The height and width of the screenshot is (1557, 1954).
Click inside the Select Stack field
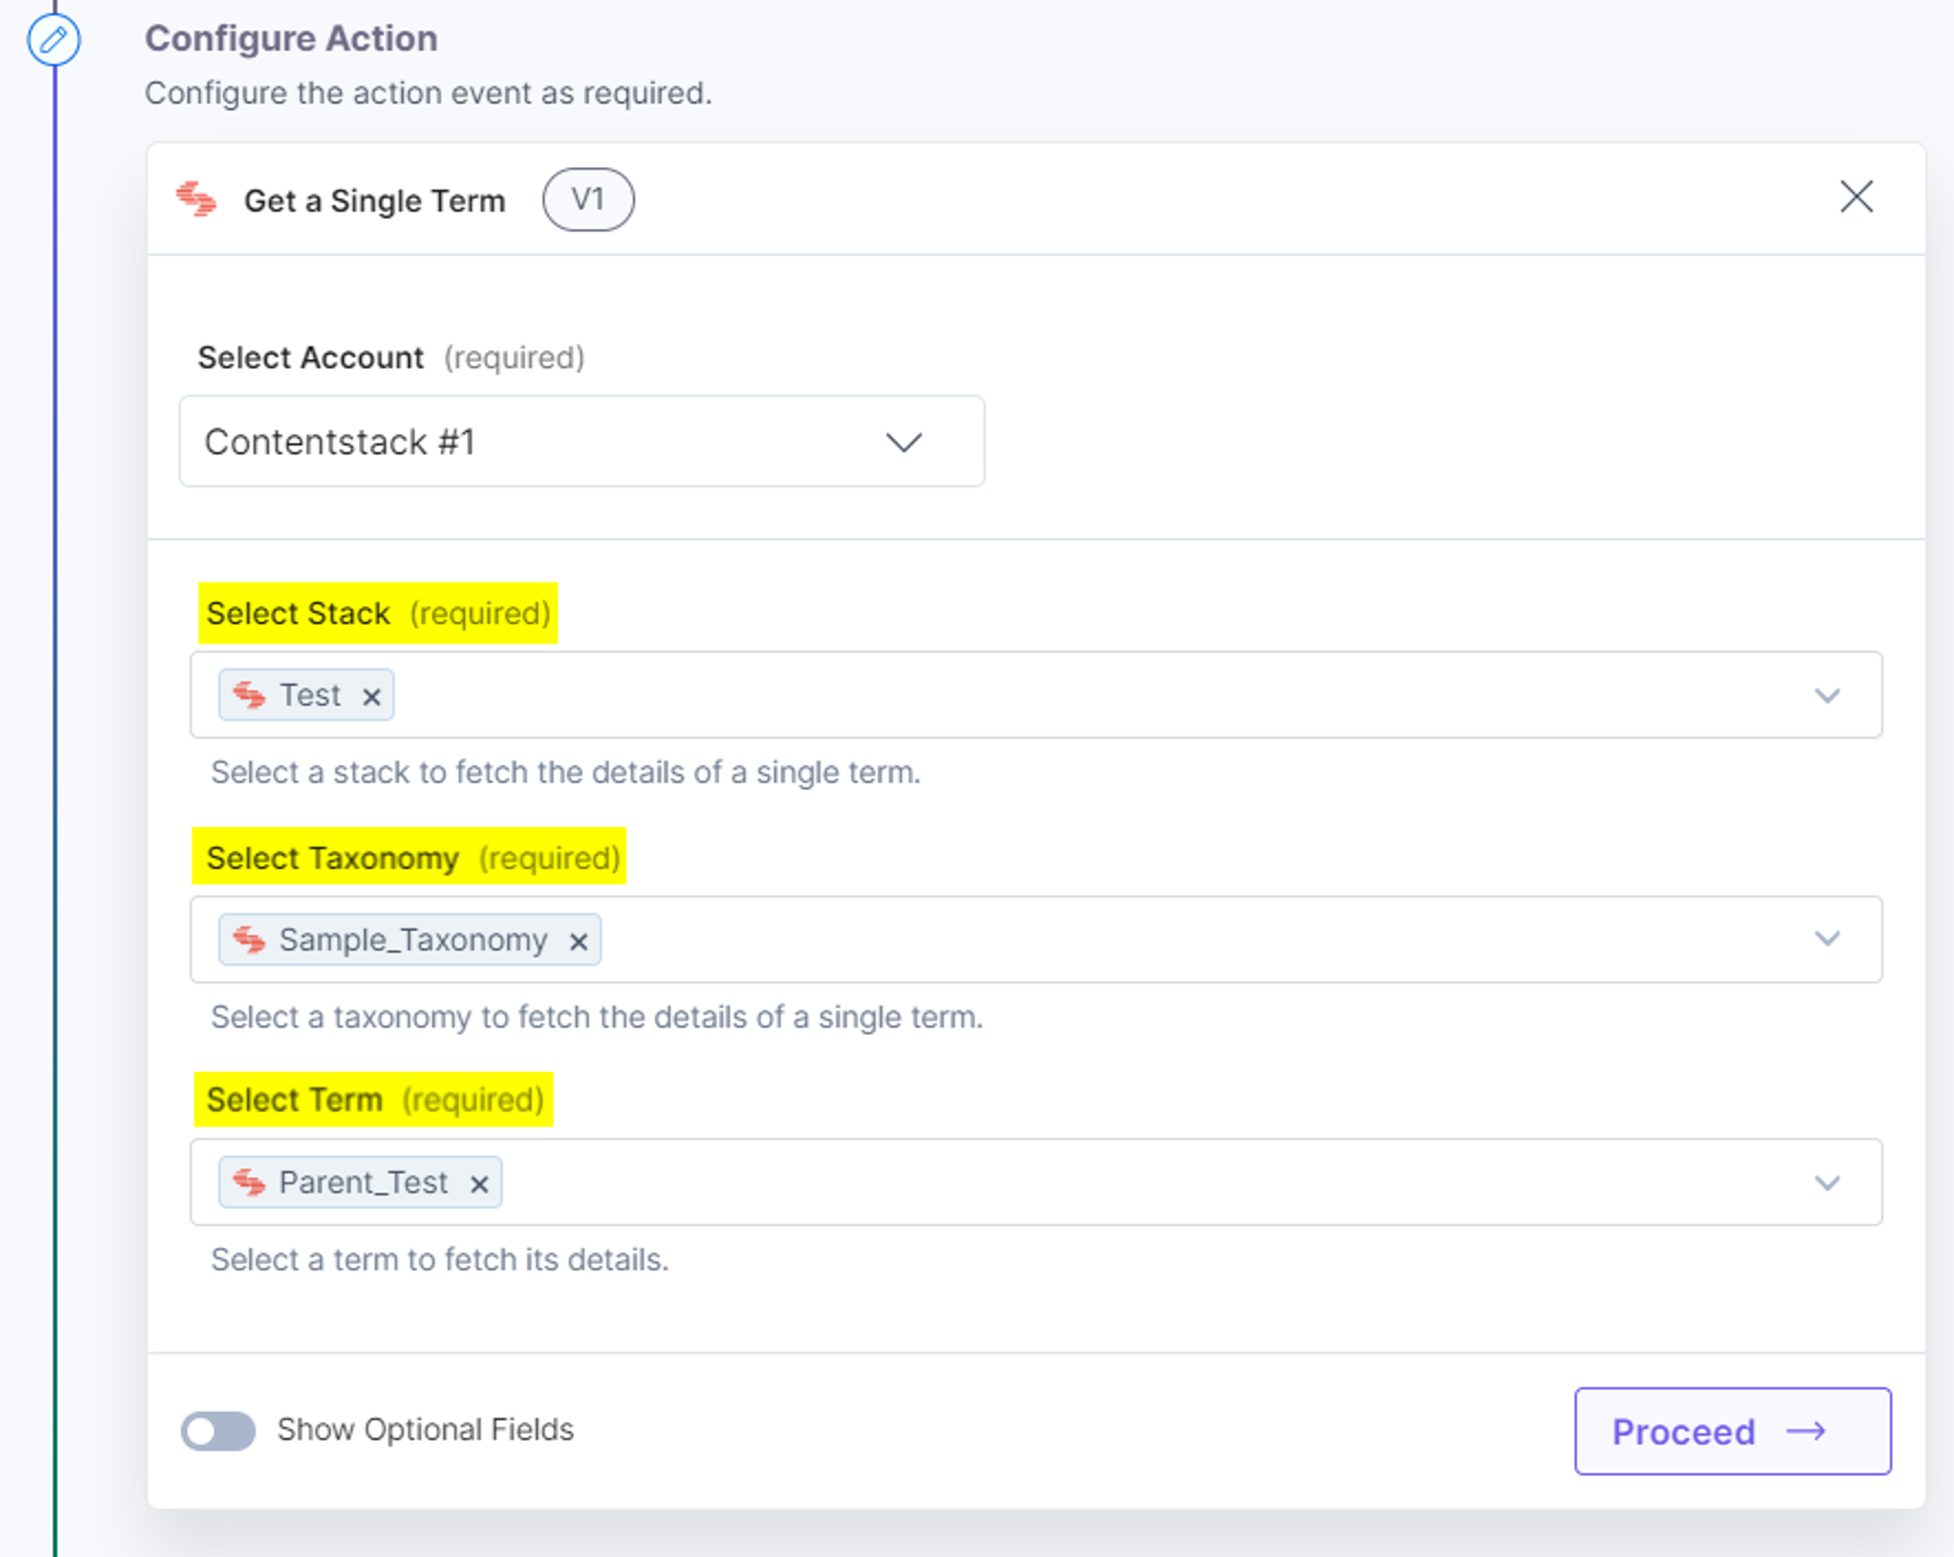point(1036,695)
